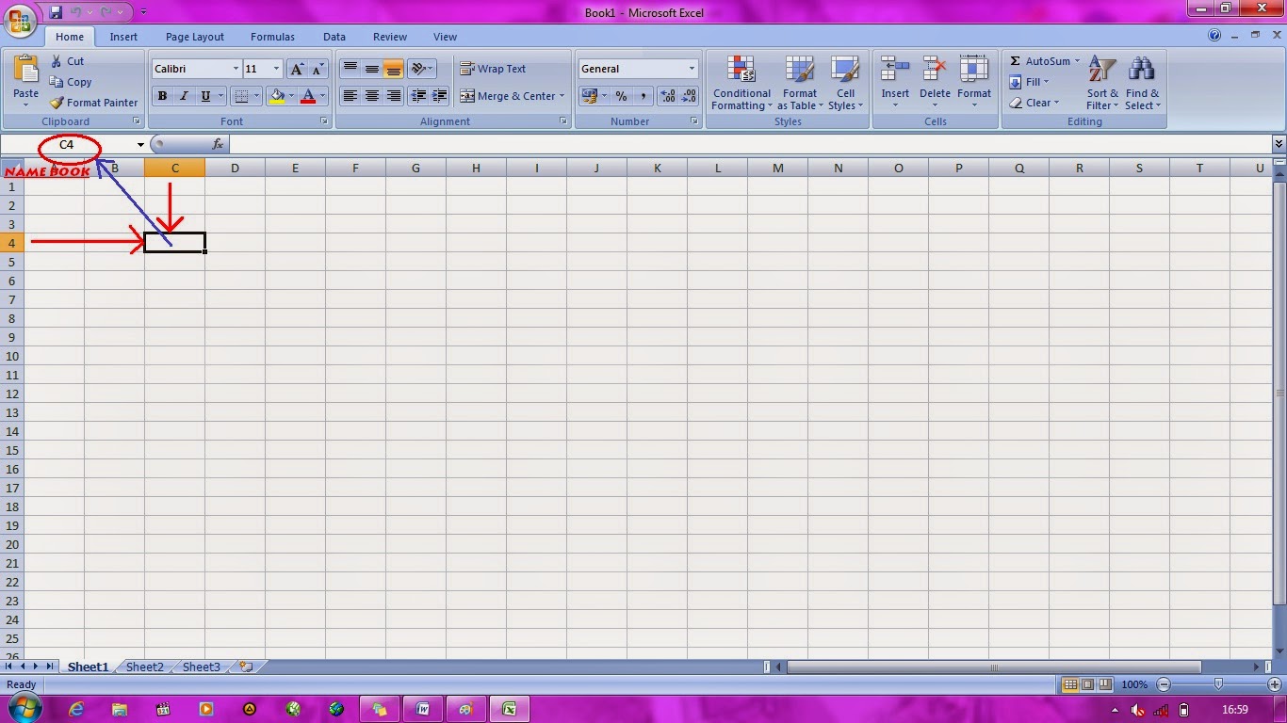
Task: Click Merge & Center button
Action: point(508,96)
